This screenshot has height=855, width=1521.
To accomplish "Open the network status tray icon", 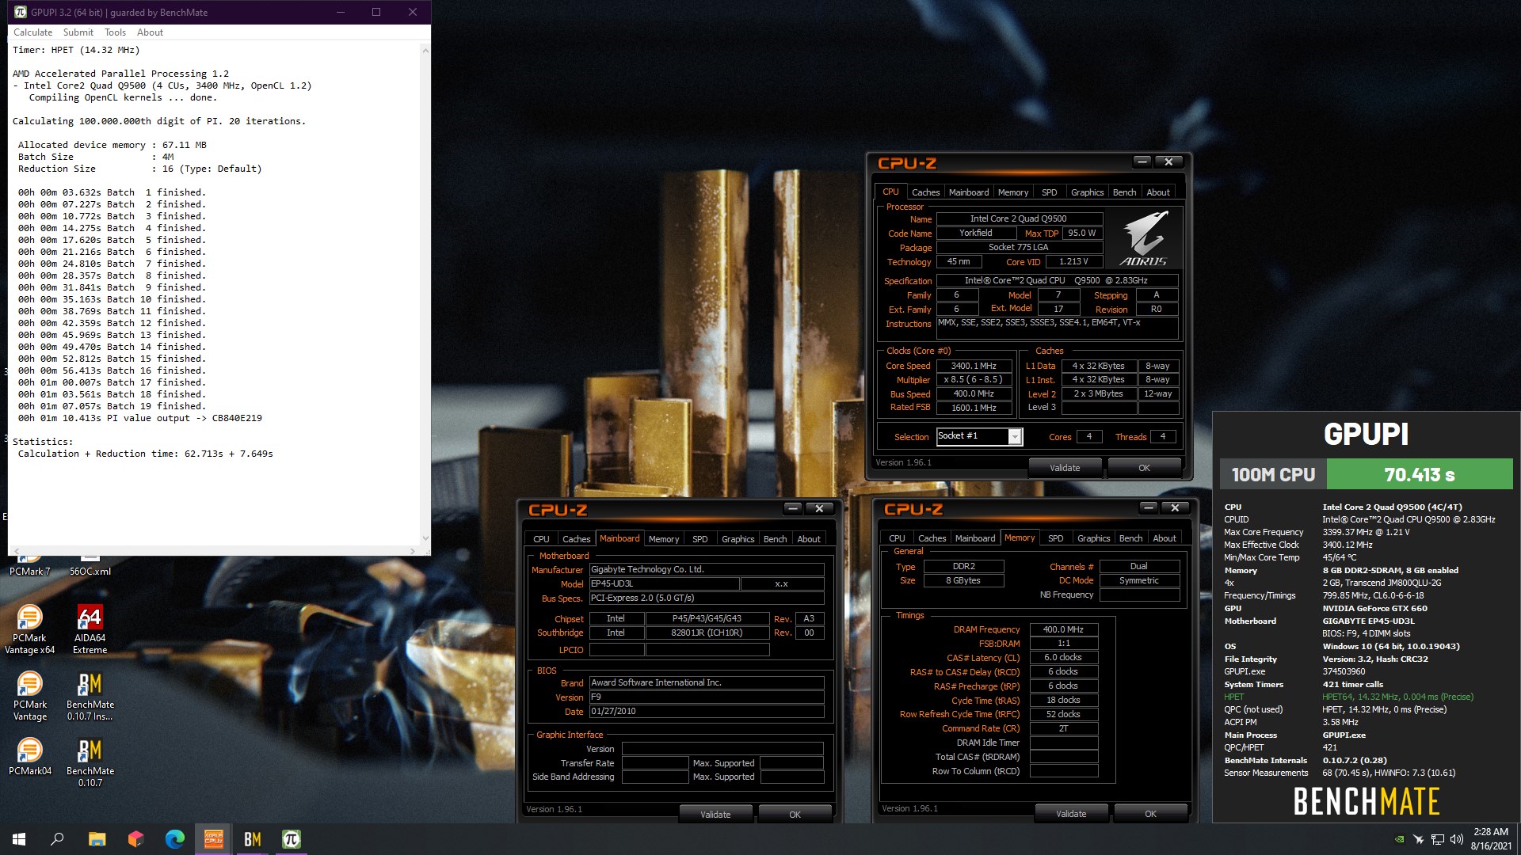I will pyautogui.click(x=1437, y=839).
